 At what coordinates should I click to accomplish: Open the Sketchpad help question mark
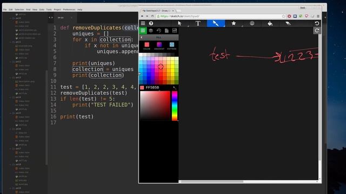point(151,23)
